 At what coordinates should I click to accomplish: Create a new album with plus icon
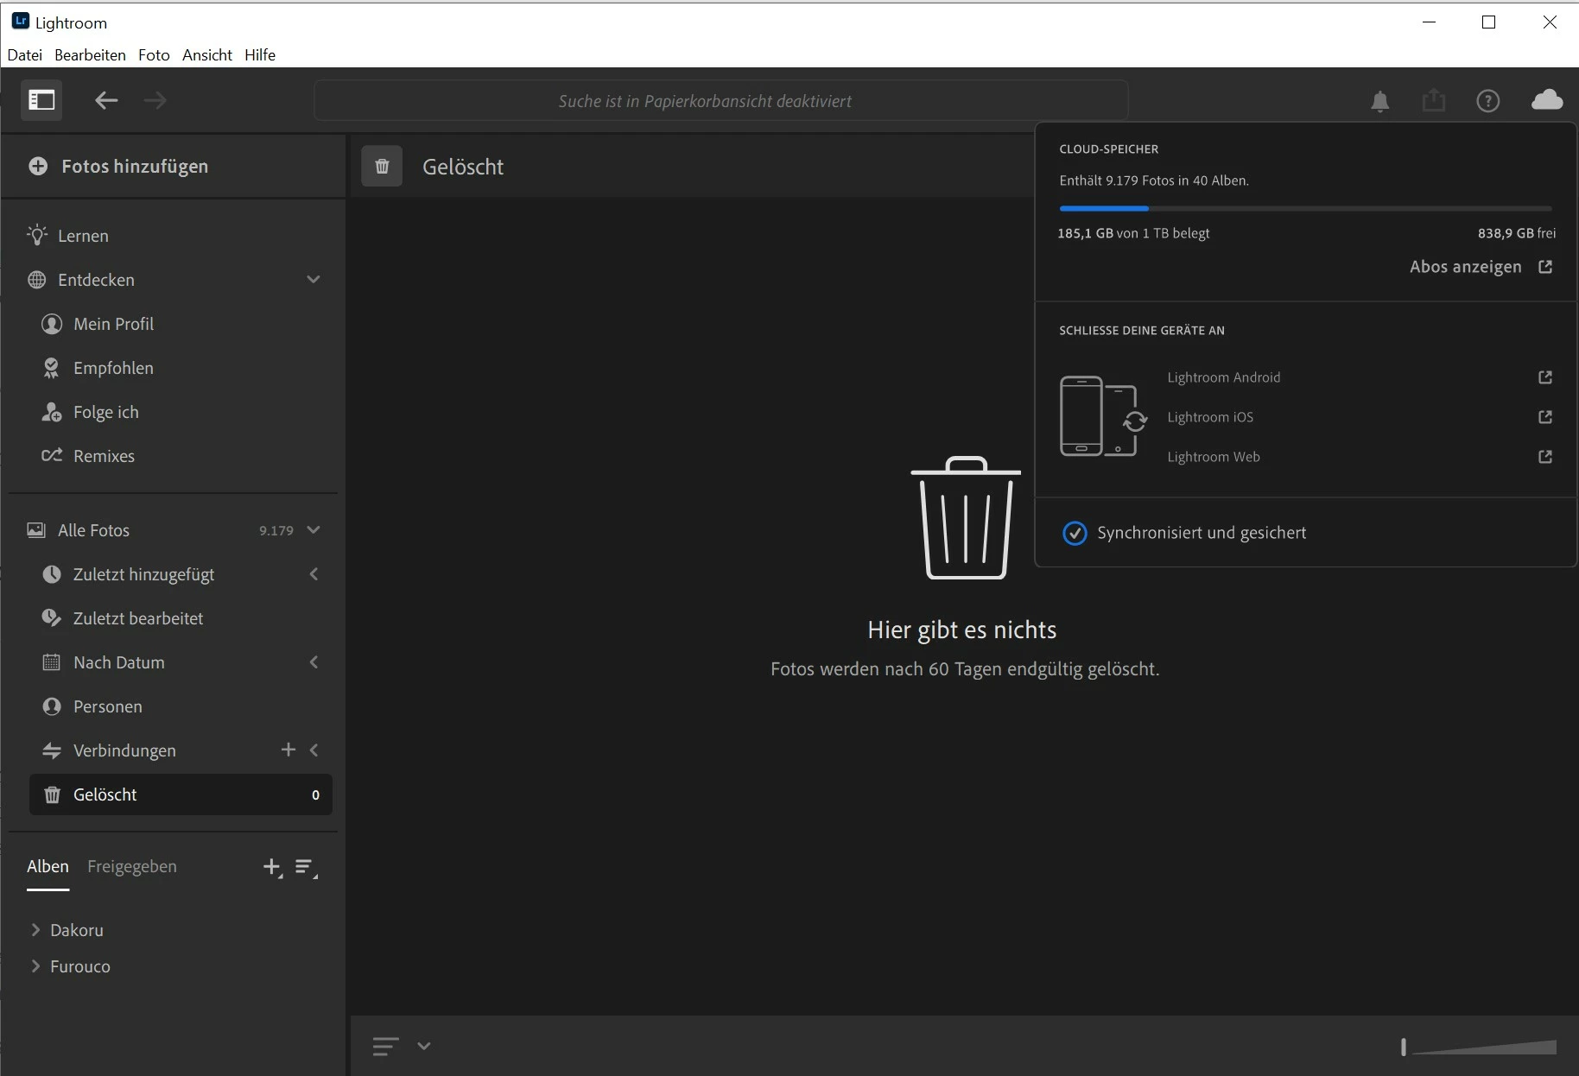272,867
